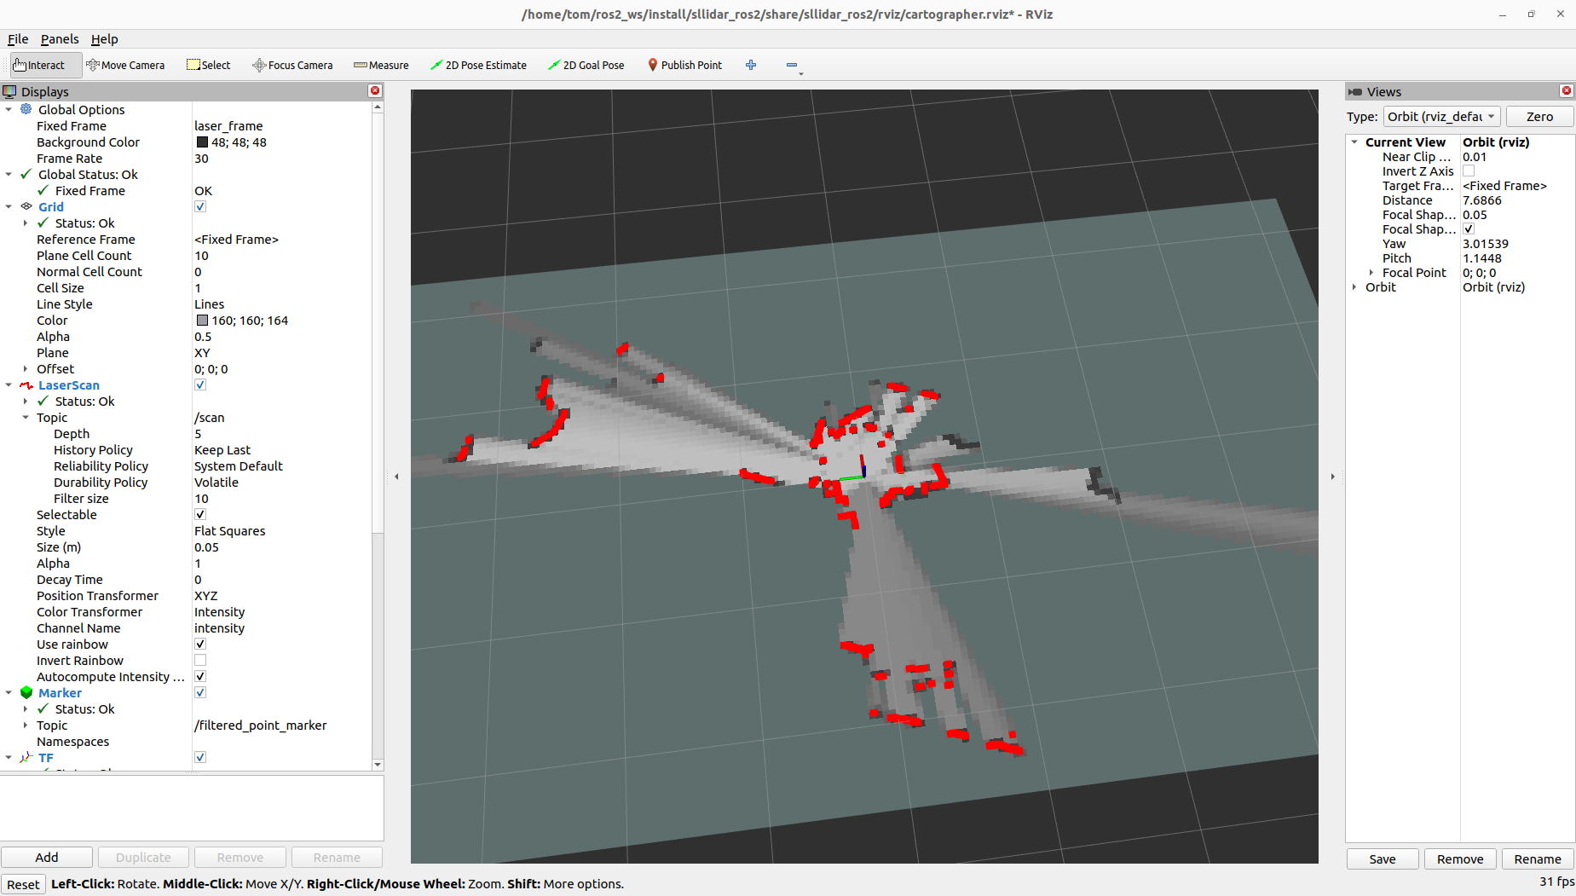
Task: Disable the LaserScan display checkbox
Action: pos(200,384)
